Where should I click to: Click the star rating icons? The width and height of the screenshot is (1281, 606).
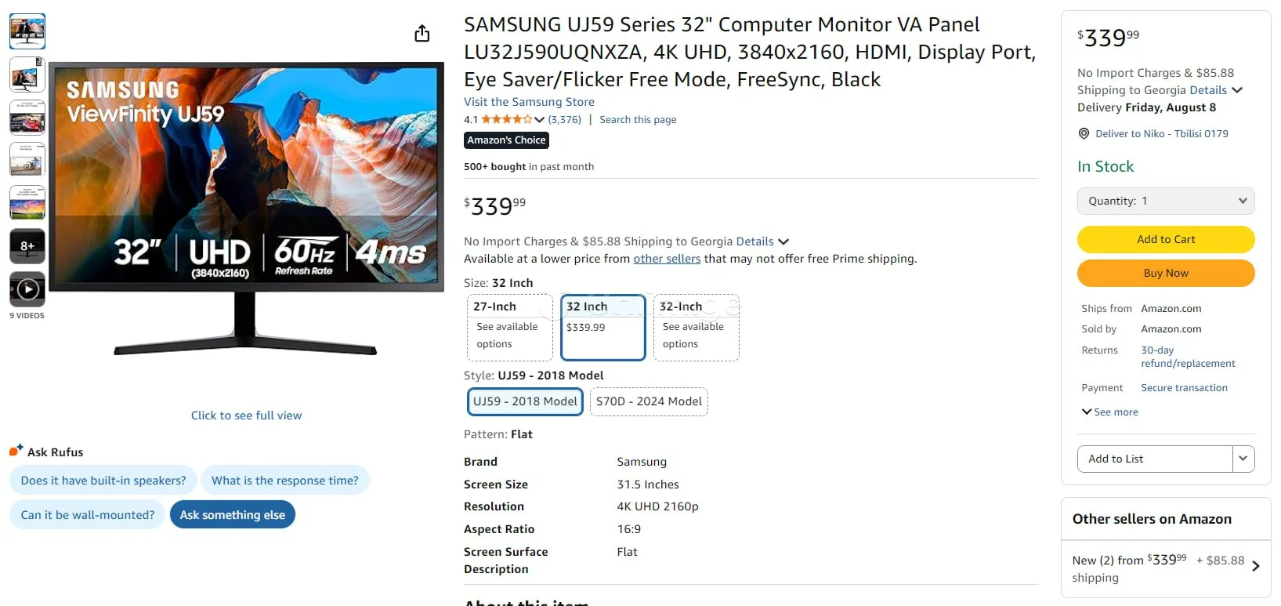tap(506, 120)
